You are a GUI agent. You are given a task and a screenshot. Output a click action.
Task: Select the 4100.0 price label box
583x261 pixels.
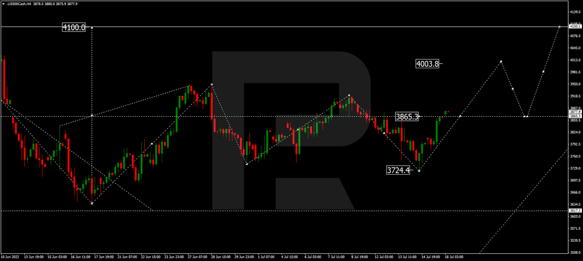coord(74,27)
